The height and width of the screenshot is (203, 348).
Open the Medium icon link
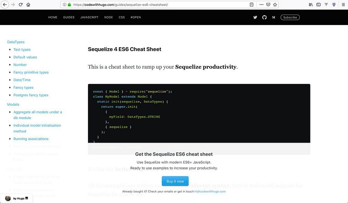(274, 17)
